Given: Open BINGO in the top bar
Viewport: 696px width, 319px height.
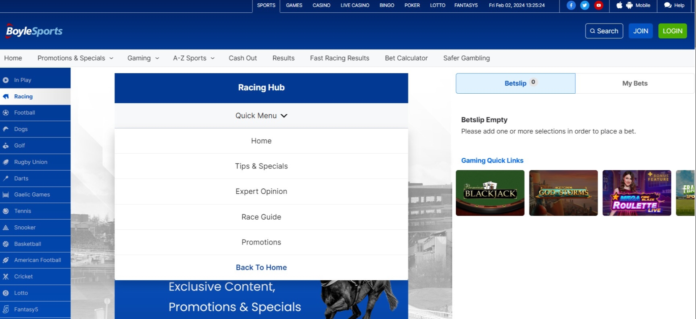Looking at the screenshot, I should 387,5.
